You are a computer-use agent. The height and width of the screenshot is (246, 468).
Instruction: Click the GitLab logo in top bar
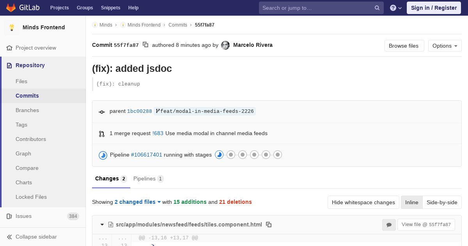23,7
